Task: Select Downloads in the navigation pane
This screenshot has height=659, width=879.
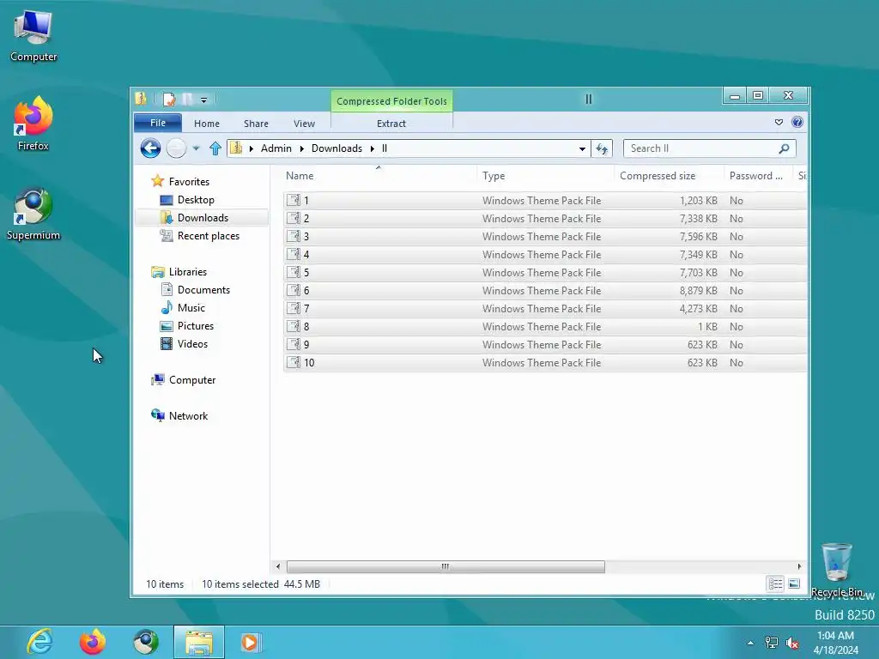Action: (203, 217)
